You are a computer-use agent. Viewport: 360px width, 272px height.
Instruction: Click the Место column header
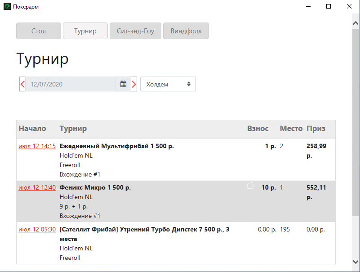tap(291, 128)
